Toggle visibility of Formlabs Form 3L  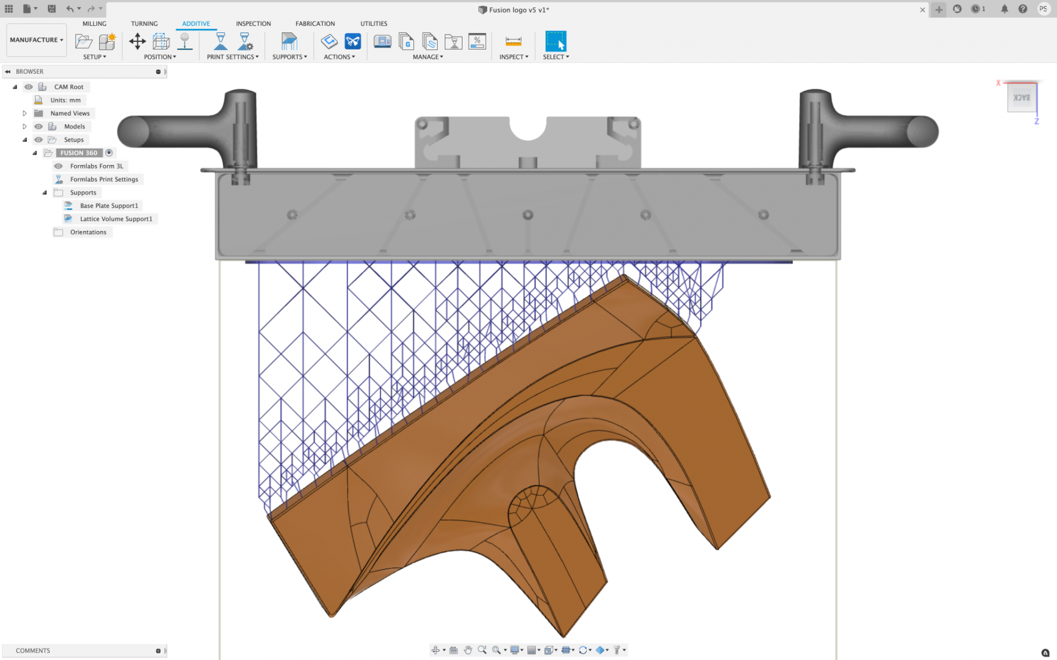pyautogui.click(x=58, y=166)
